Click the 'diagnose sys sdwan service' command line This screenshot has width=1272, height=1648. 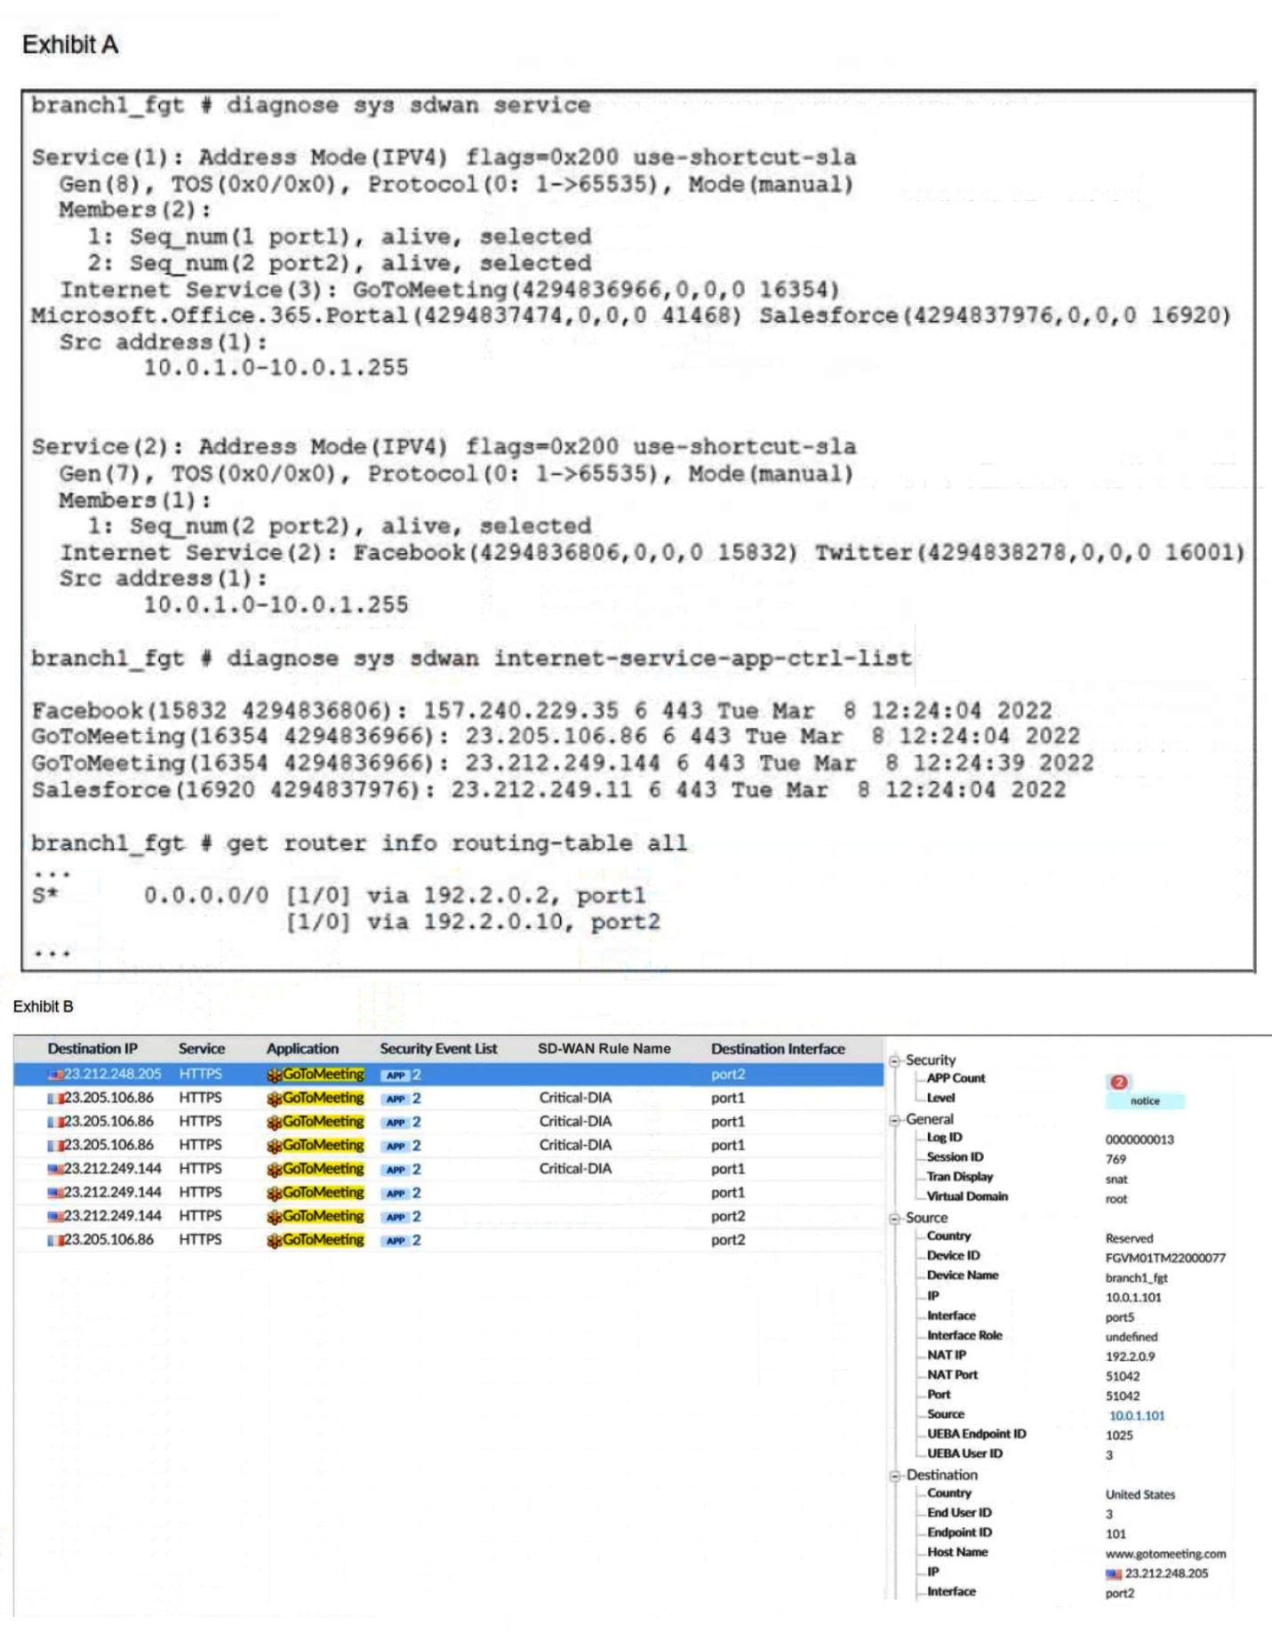tap(310, 106)
